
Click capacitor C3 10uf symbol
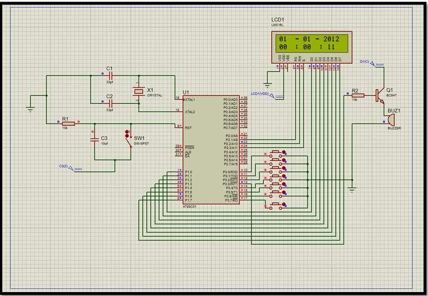[95, 139]
